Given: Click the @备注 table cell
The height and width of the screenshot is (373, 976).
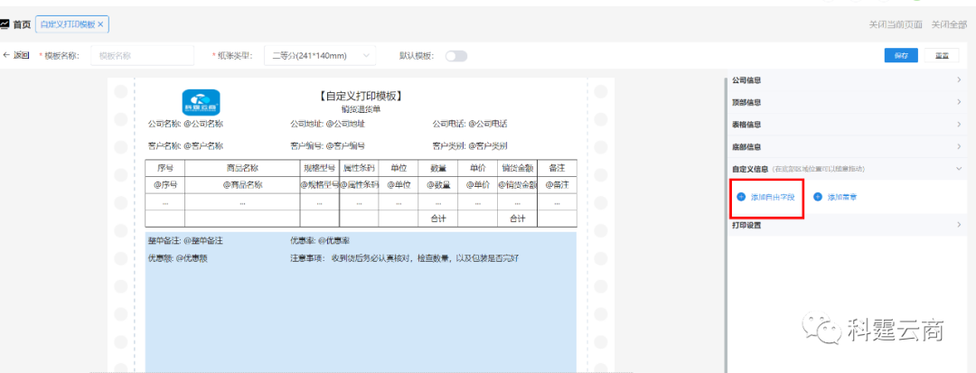Looking at the screenshot, I should (557, 184).
